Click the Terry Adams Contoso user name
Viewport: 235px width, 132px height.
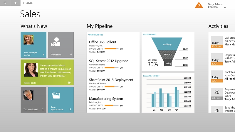(x=215, y=6)
